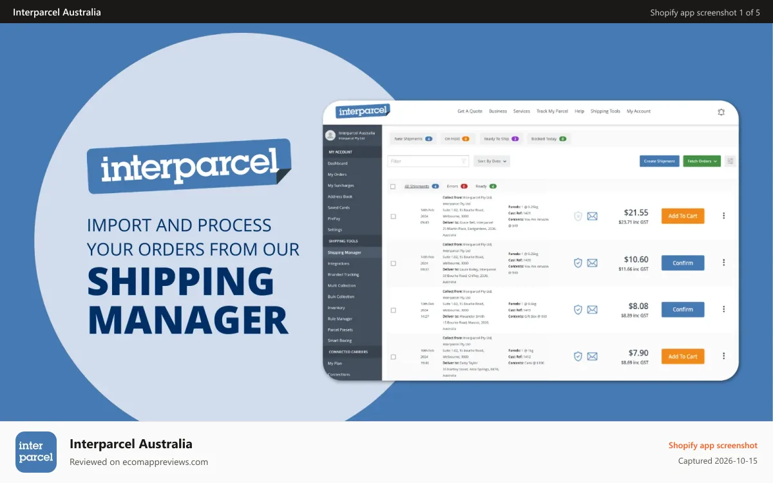This screenshot has height=483, width=773.
Task: Show the All Shipments filter
Action: tap(421, 186)
